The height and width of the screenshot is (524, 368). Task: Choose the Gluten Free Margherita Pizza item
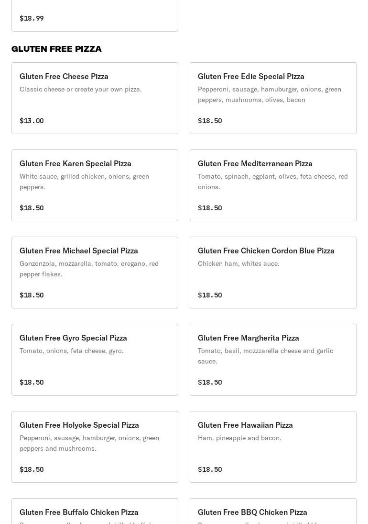coord(273,360)
